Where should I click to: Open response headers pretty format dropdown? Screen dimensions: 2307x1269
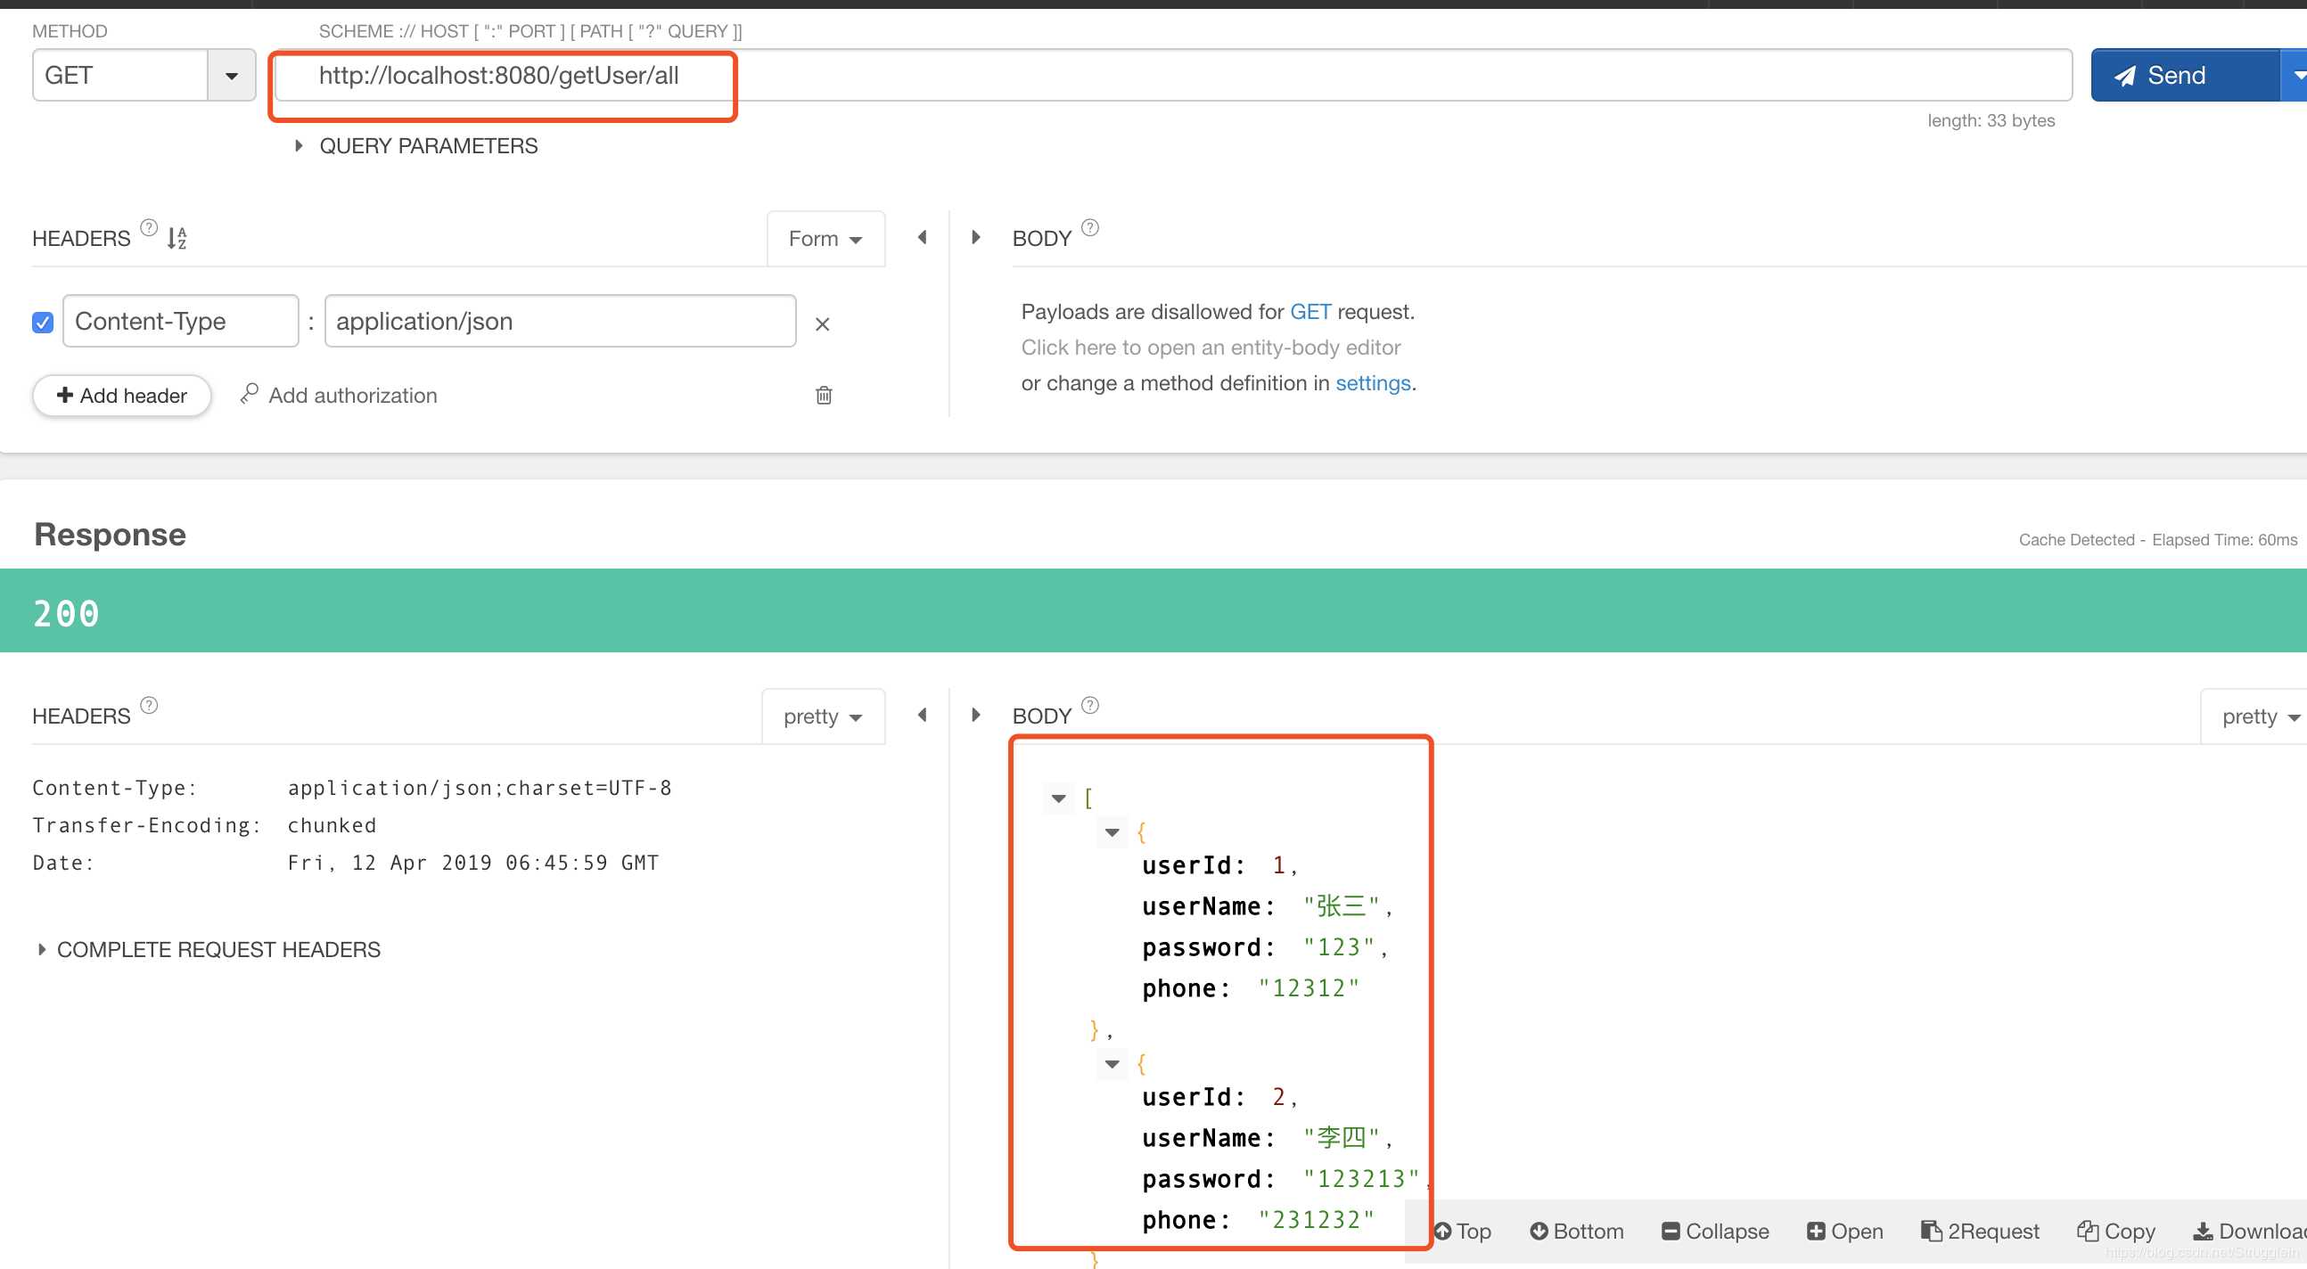click(x=823, y=716)
